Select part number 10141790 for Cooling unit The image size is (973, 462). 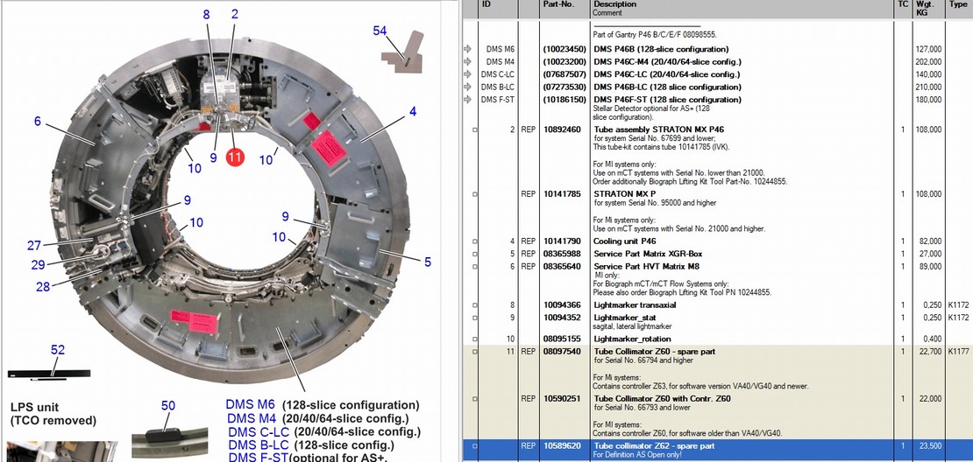point(562,241)
